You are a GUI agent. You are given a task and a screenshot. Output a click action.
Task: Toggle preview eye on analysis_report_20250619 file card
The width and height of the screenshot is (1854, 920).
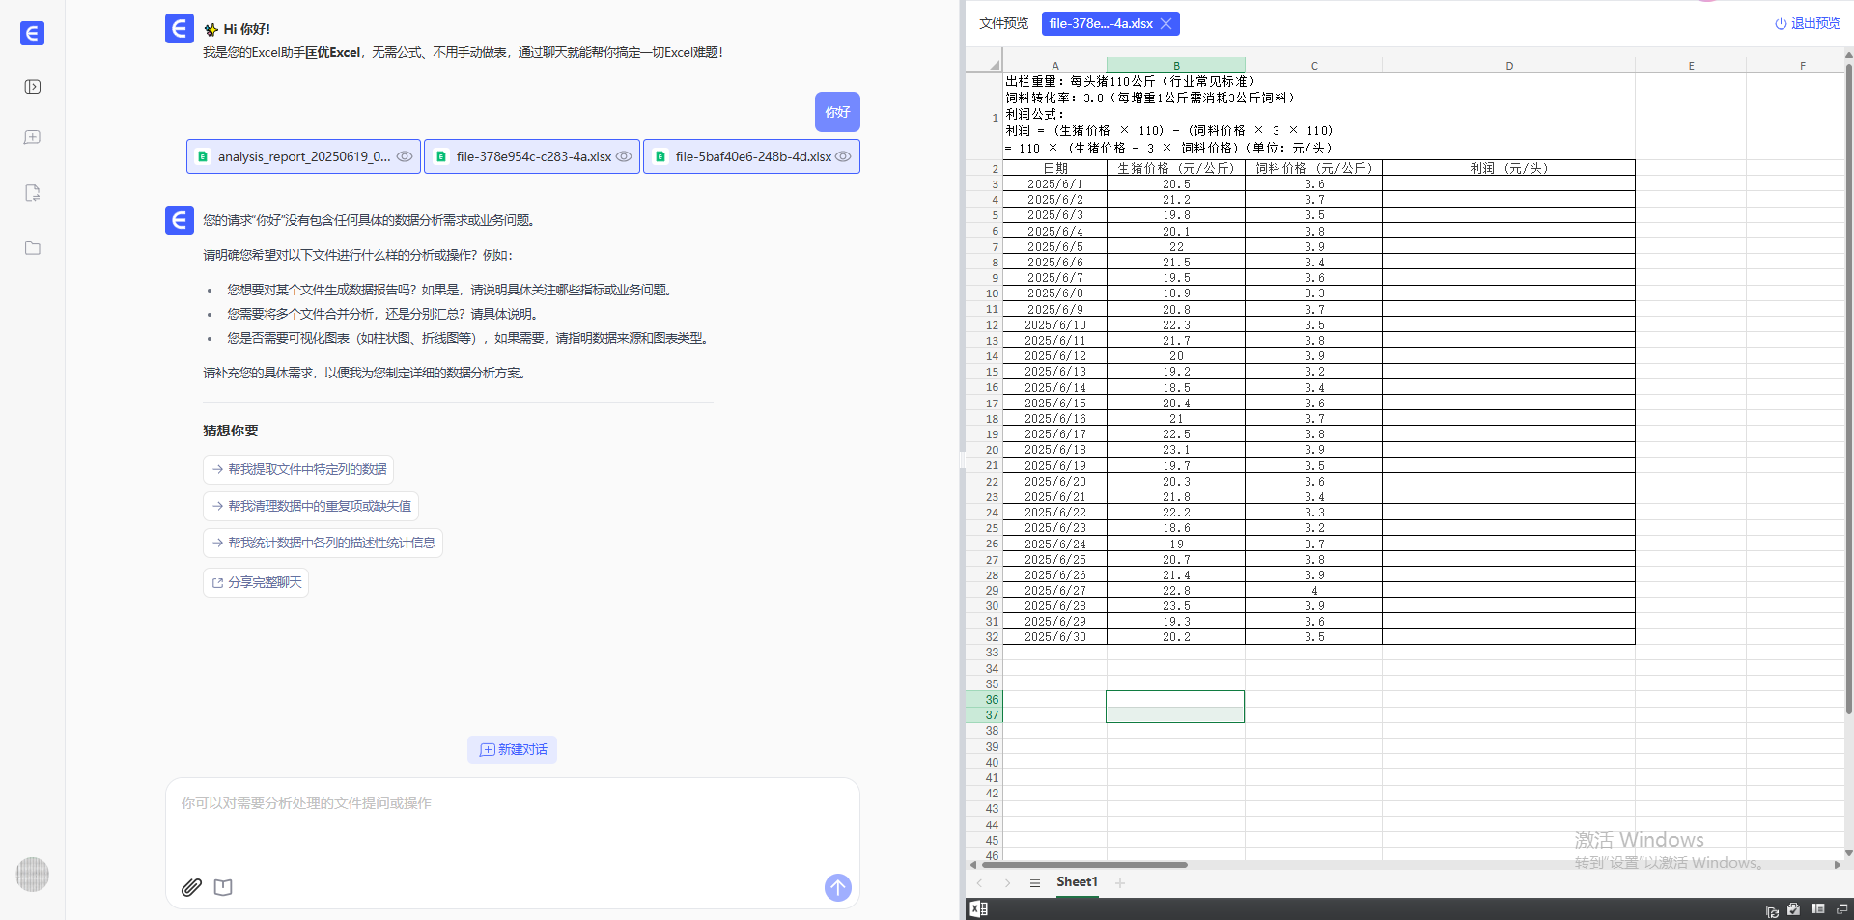click(x=405, y=156)
